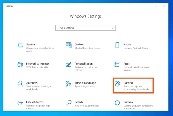Select the Time & Language heading
The height and width of the screenshot is (116, 173).
[85, 83]
